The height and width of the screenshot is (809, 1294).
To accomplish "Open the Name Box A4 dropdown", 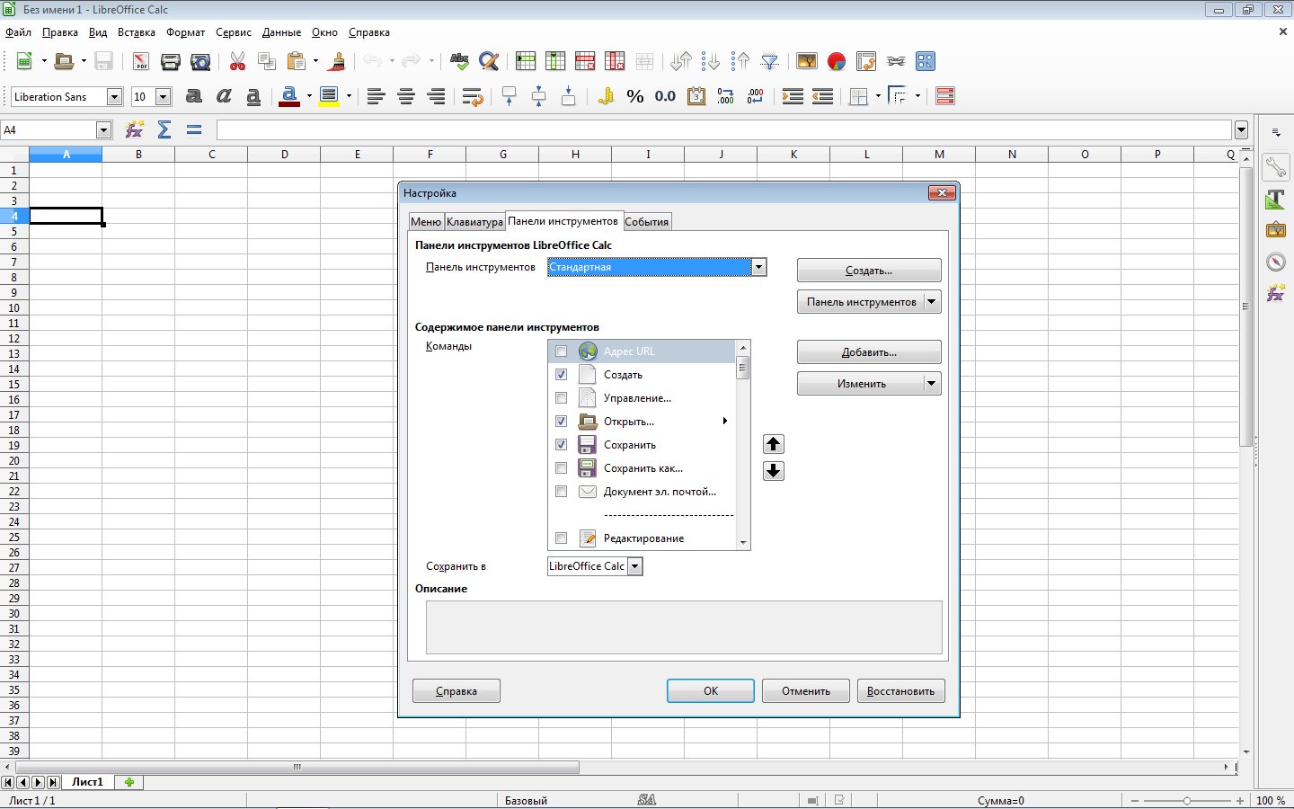I will coord(103,130).
